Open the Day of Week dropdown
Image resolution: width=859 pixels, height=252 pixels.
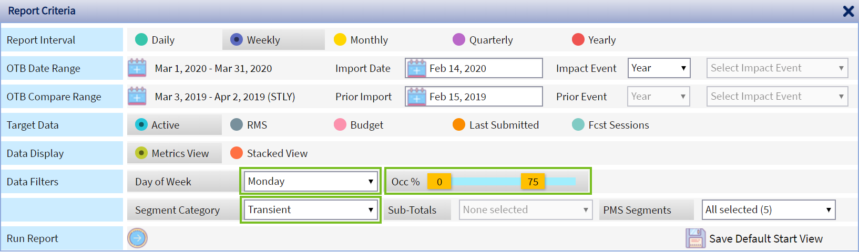311,182
